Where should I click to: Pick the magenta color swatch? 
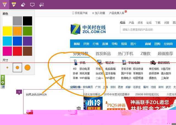click(7, 51)
